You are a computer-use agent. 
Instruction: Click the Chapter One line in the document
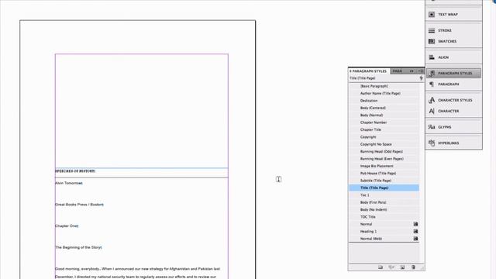click(x=67, y=226)
